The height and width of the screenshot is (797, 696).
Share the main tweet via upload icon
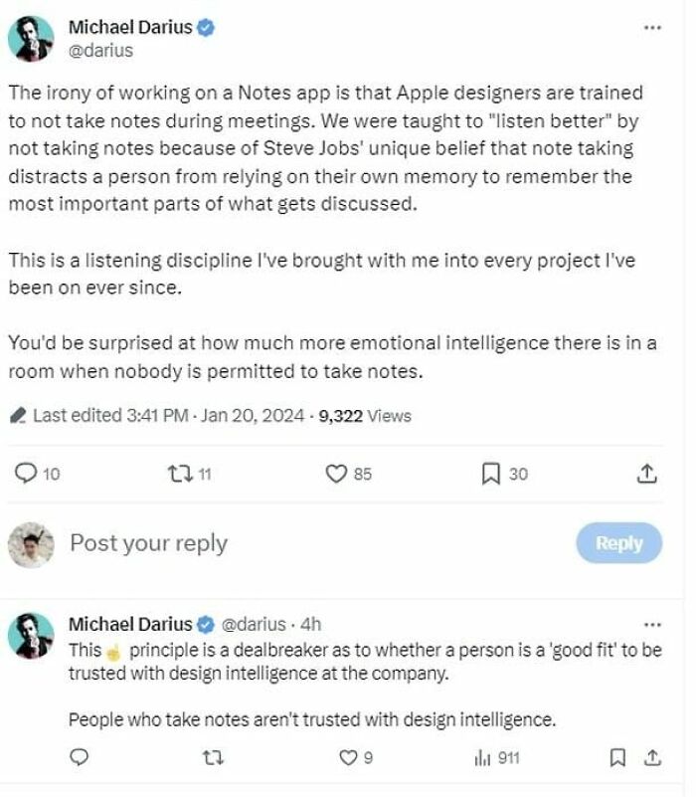[x=646, y=474]
